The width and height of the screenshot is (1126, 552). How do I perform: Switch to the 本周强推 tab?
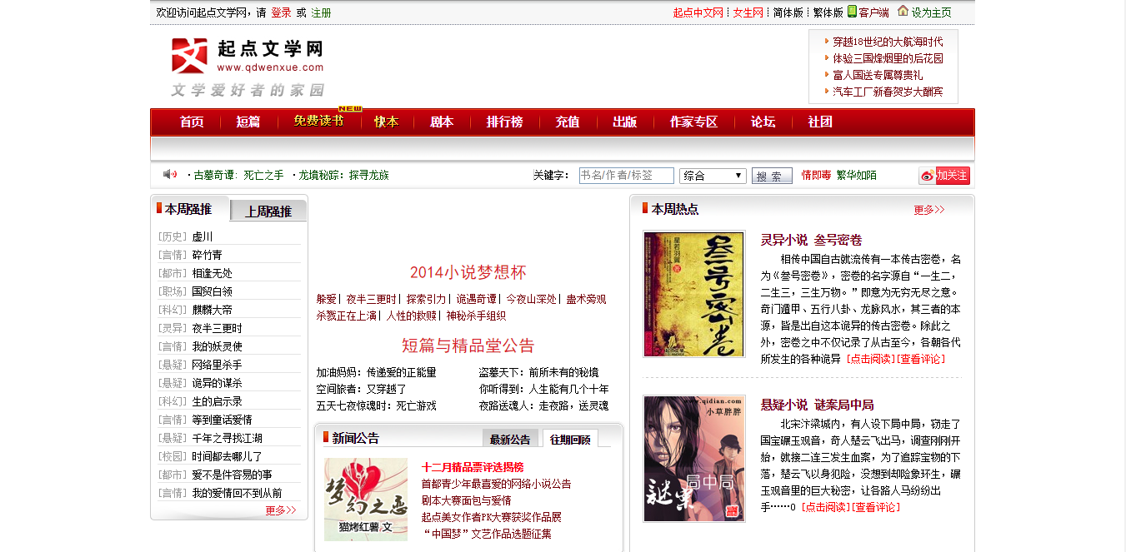pos(188,209)
